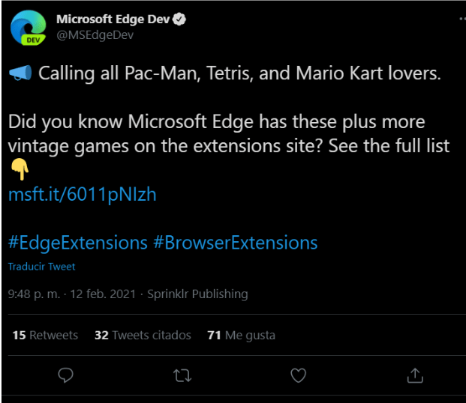Click the megaphone emoji in the tweet
466x403 pixels.
pos(20,73)
